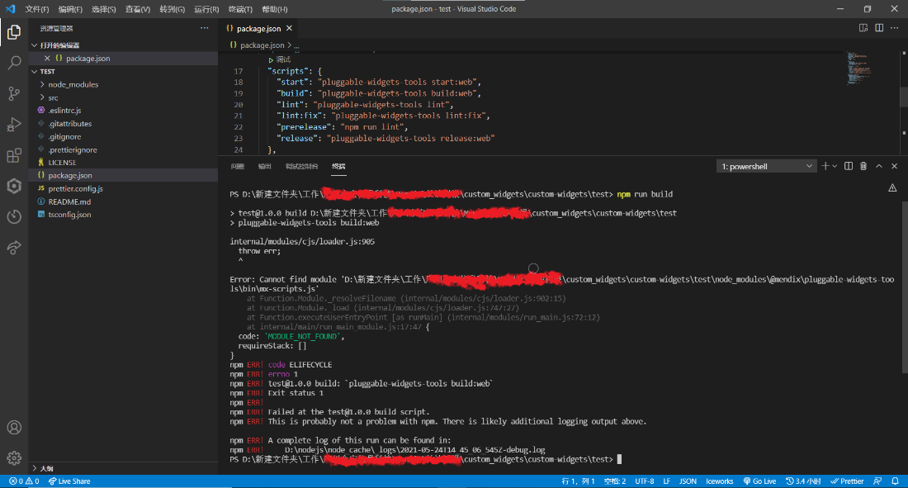The image size is (908, 488).
Task: Click the line and column indicator in status bar
Action: tap(578, 481)
